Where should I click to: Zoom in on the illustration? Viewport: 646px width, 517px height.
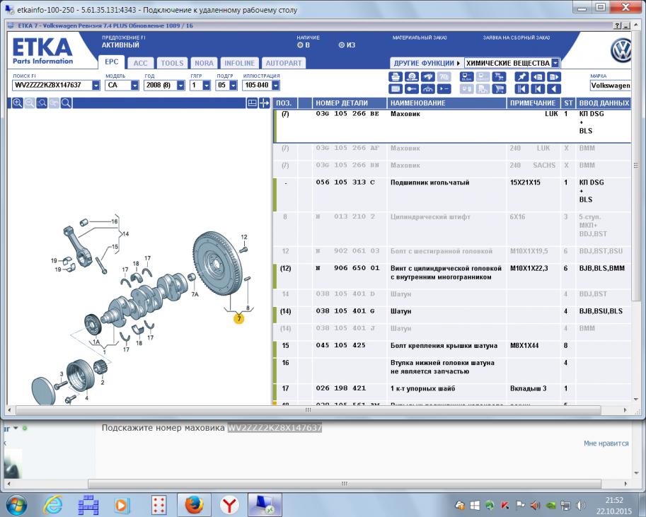click(x=17, y=103)
